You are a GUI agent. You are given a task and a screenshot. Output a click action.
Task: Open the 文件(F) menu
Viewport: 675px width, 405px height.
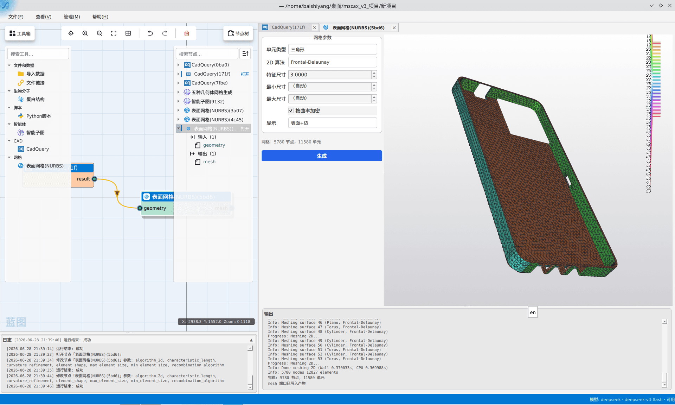(x=16, y=17)
